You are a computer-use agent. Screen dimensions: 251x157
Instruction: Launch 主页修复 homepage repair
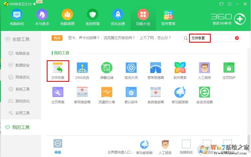coord(58,95)
